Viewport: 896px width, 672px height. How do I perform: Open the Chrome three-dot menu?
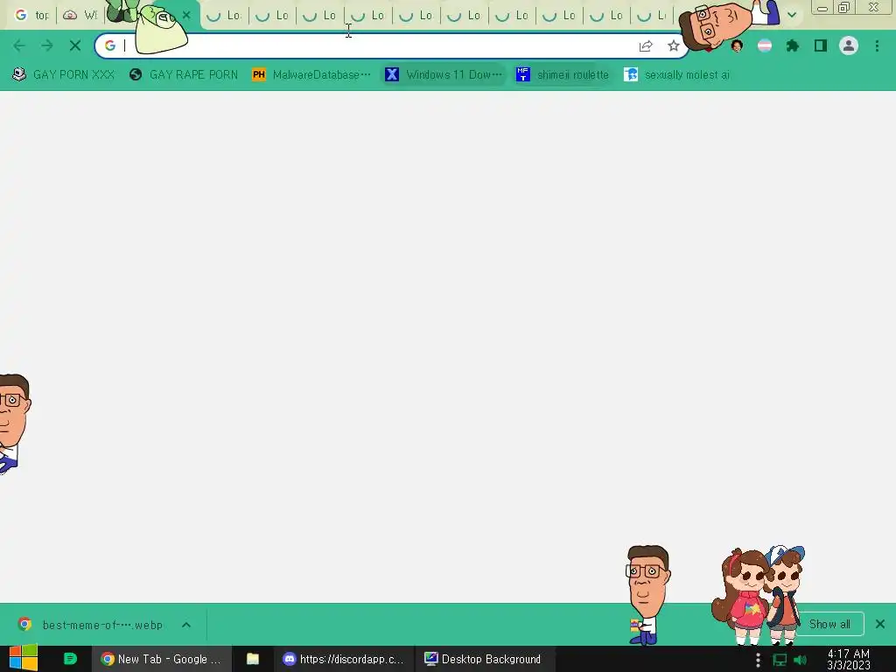pyautogui.click(x=877, y=45)
